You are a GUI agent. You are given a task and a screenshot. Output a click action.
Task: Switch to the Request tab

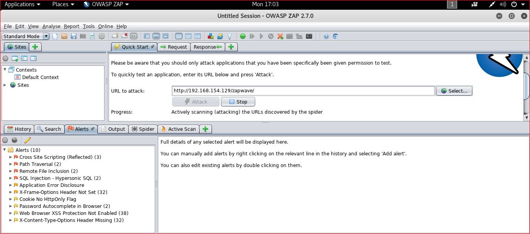pos(173,47)
